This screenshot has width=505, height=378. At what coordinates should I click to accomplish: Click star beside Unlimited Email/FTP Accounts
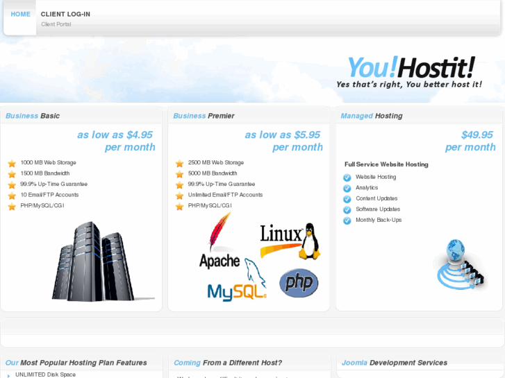pyautogui.click(x=180, y=196)
